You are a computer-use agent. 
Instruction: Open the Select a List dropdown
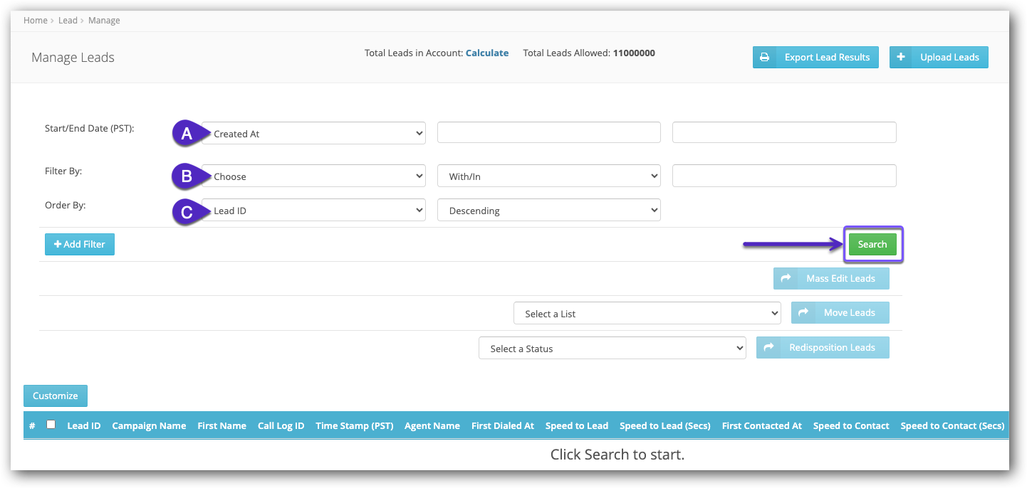point(647,312)
